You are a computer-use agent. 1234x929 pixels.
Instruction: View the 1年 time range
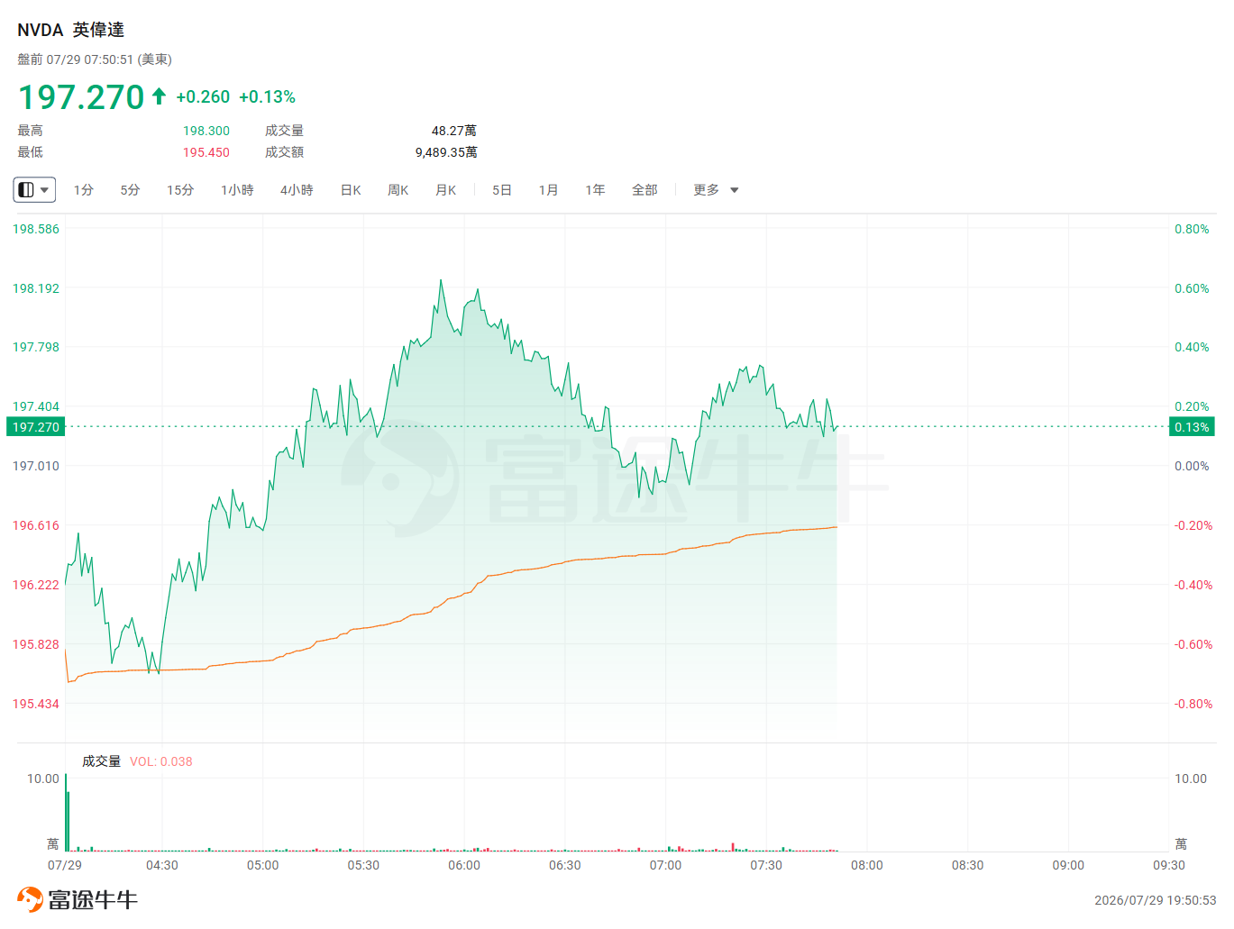[595, 190]
